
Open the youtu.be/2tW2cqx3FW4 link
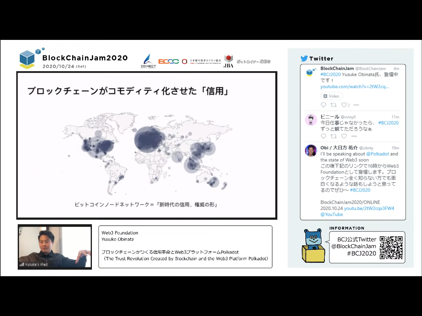[369, 208]
